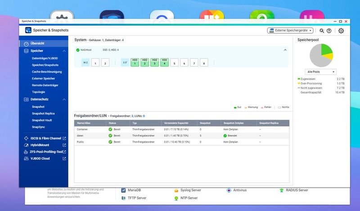Open the Alle Pools dropdown
Viewport: 360px width, 211px height.
320,72
